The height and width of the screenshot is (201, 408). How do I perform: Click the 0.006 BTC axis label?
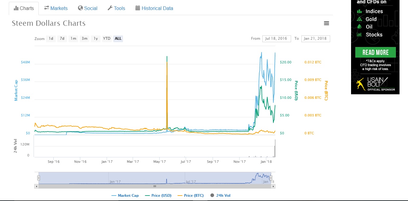[313, 98]
